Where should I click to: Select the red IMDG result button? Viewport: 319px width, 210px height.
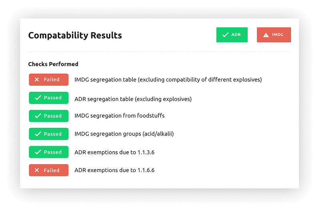(x=274, y=35)
